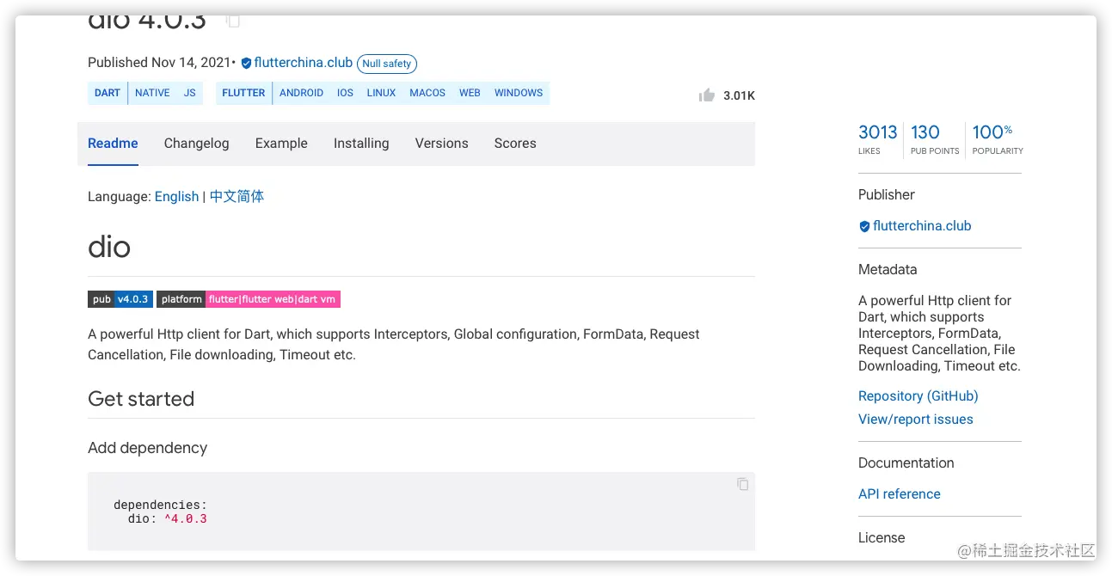
Task: Click the Metadata heading in sidebar
Action: coord(888,270)
